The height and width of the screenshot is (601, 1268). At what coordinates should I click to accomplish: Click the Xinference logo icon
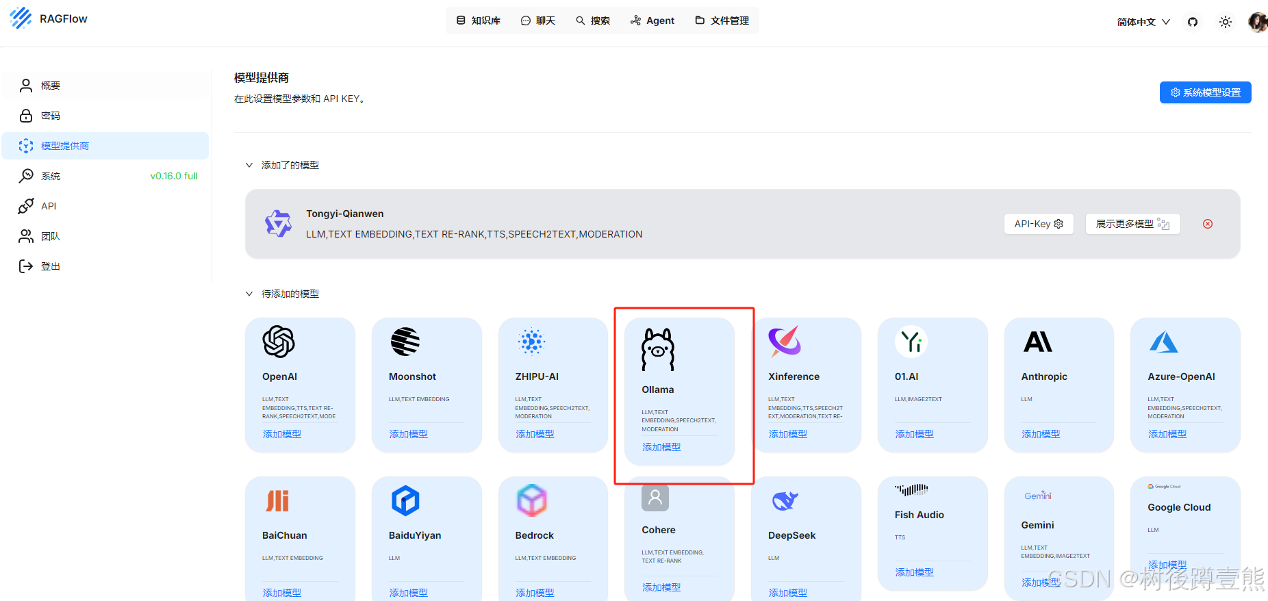(785, 342)
